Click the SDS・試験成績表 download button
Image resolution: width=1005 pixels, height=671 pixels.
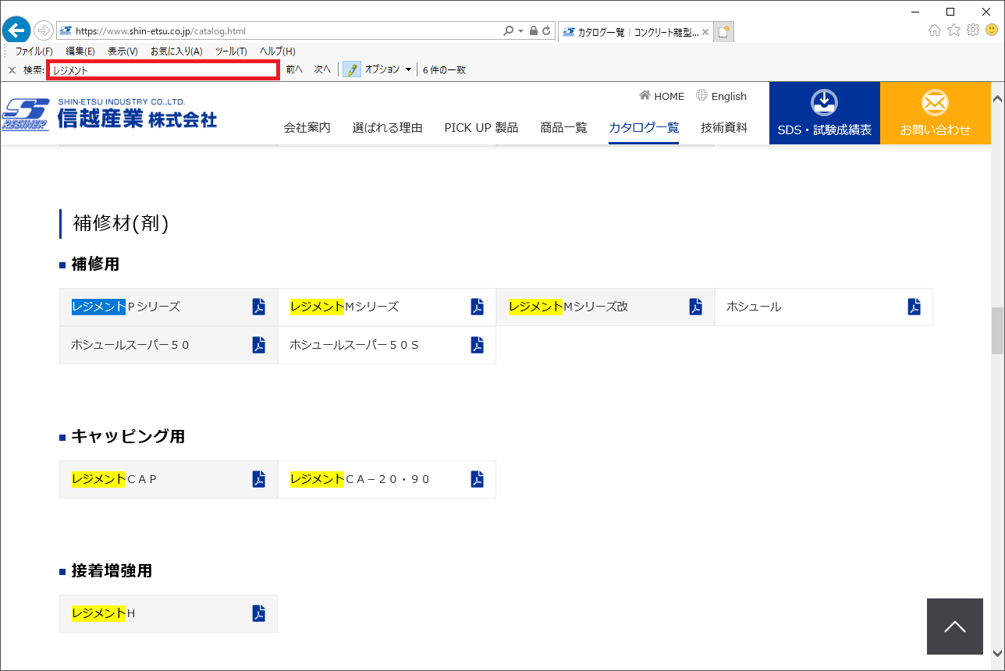[x=825, y=113]
